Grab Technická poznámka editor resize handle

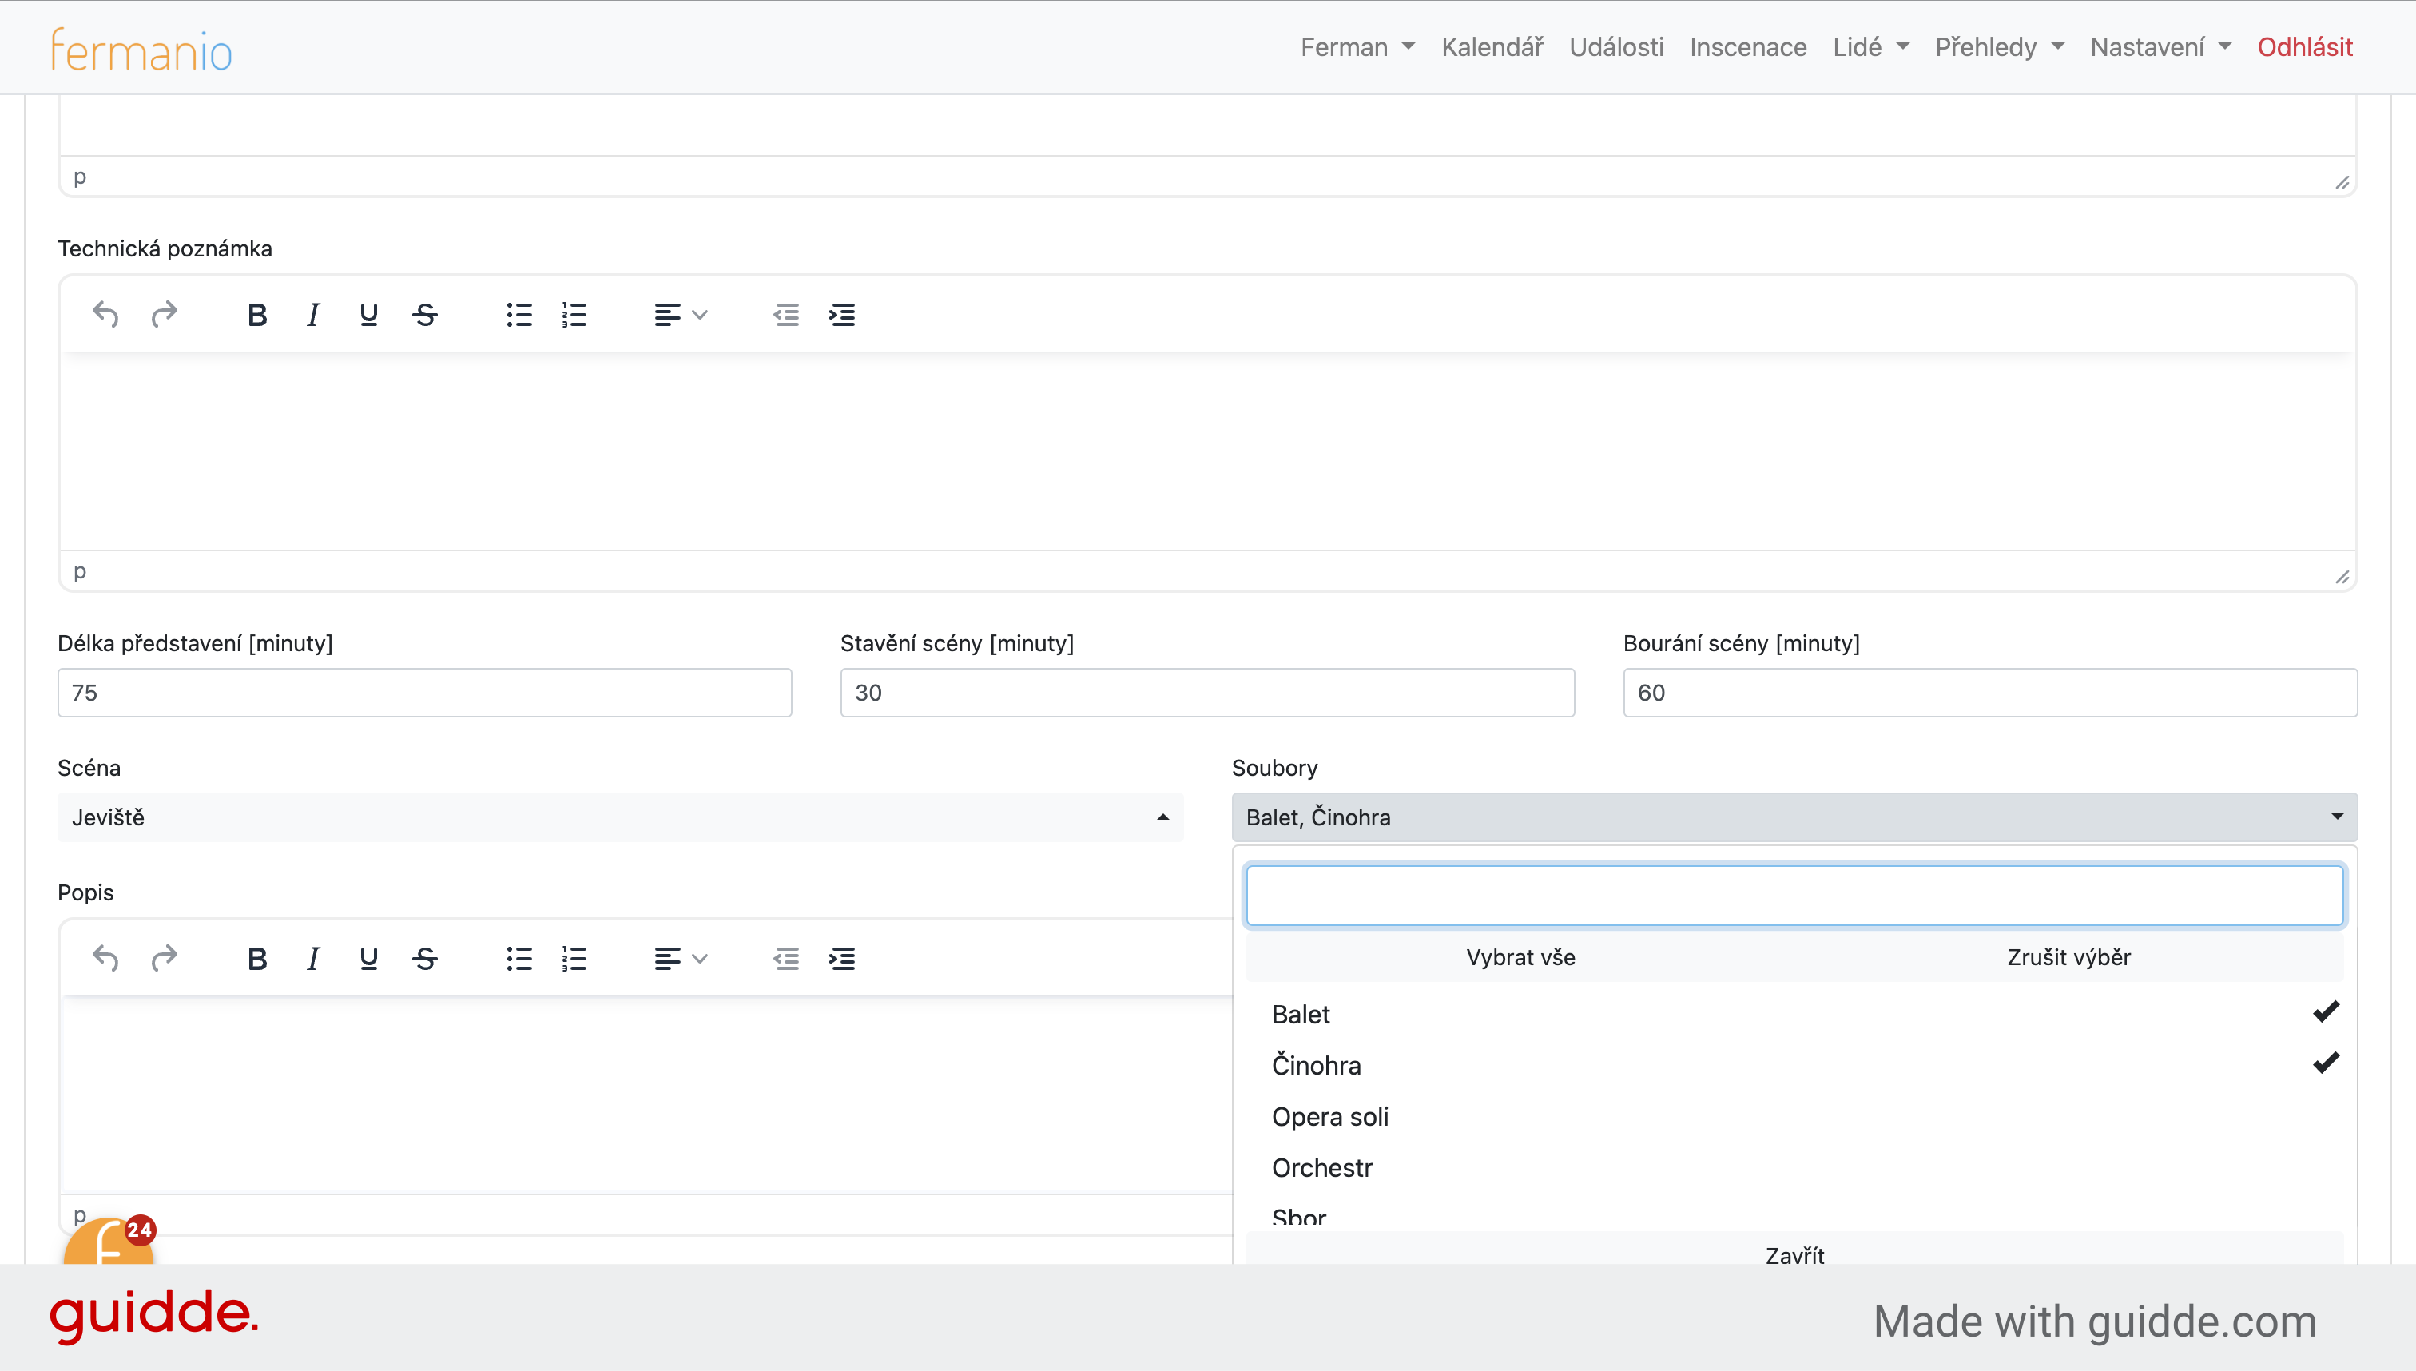[x=2342, y=576]
